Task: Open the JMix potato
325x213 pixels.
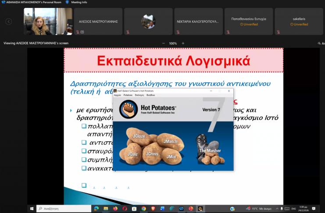Action: click(x=171, y=156)
